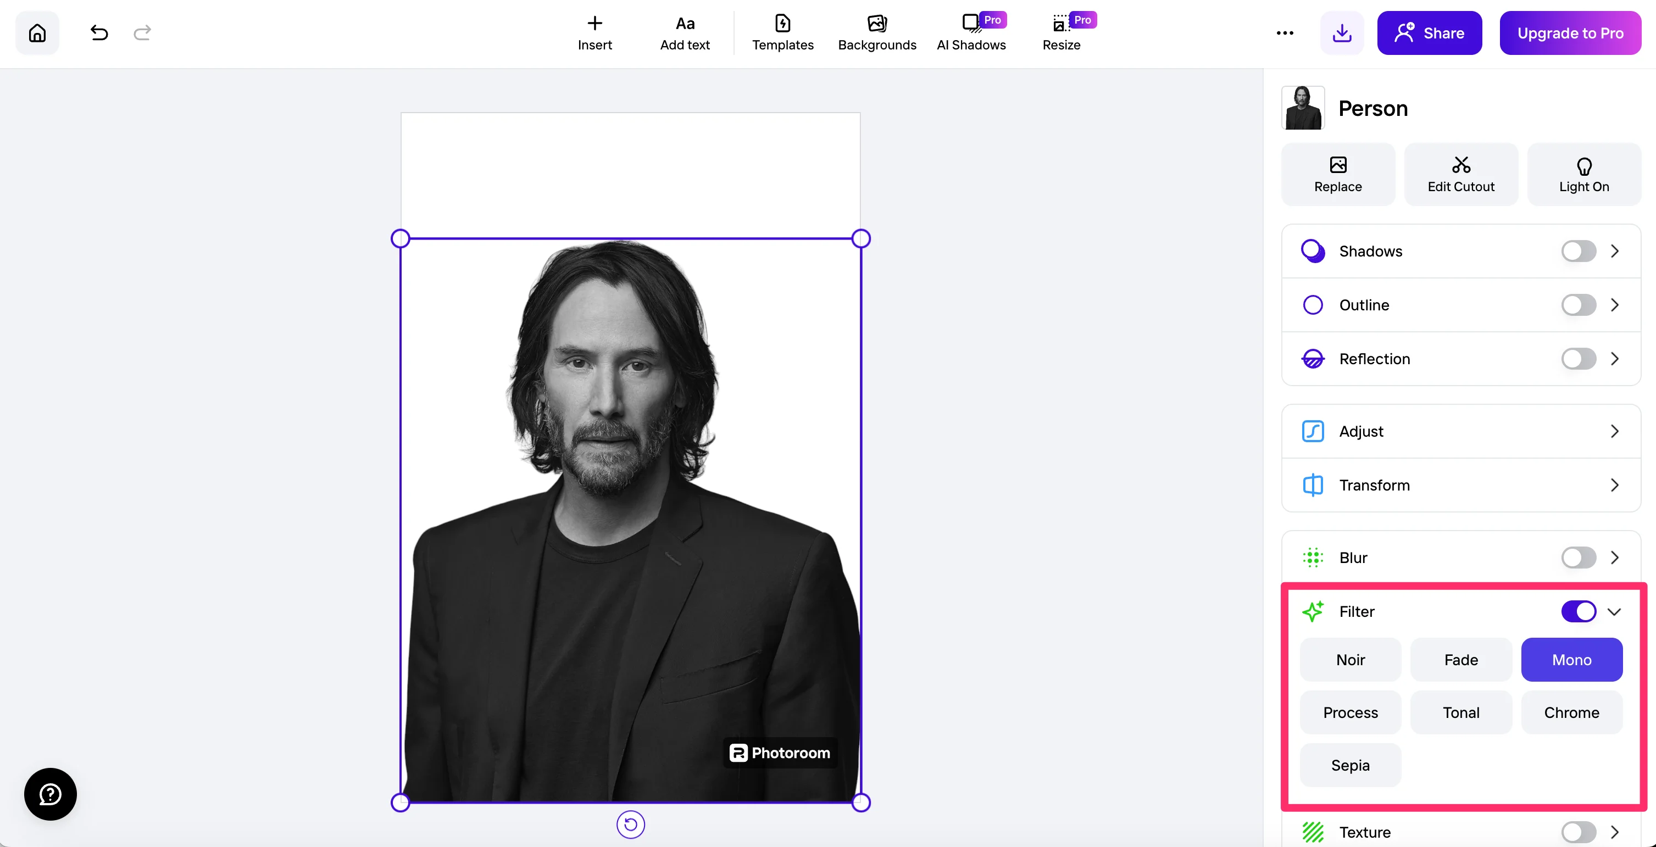Apply the Sepia color filter
This screenshot has height=847, width=1656.
click(x=1350, y=765)
